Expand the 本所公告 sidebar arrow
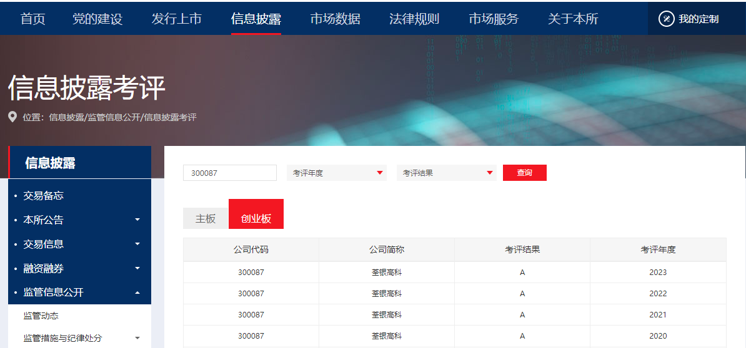The width and height of the screenshot is (746, 348). [x=137, y=220]
